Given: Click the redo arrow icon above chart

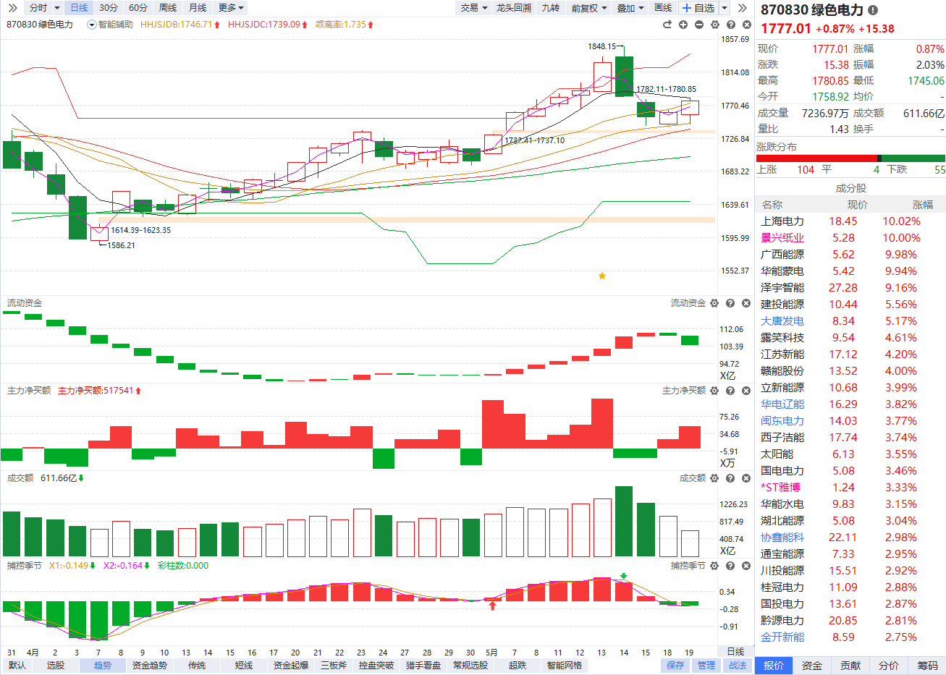Looking at the screenshot, I should coord(667,25).
